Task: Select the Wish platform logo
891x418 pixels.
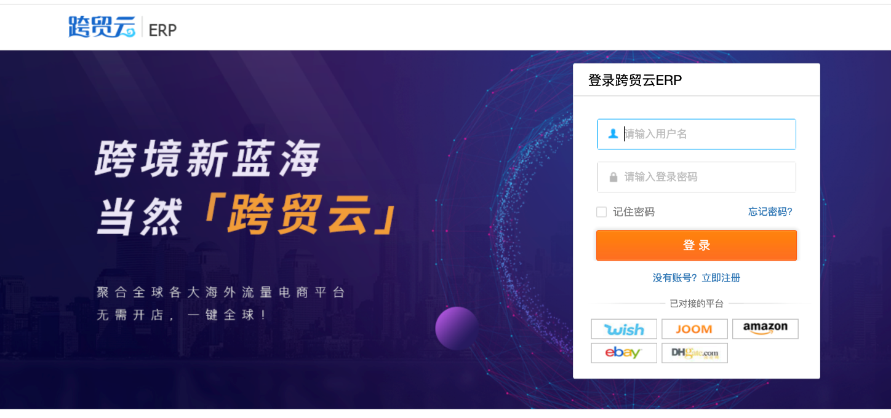Action: (x=624, y=329)
